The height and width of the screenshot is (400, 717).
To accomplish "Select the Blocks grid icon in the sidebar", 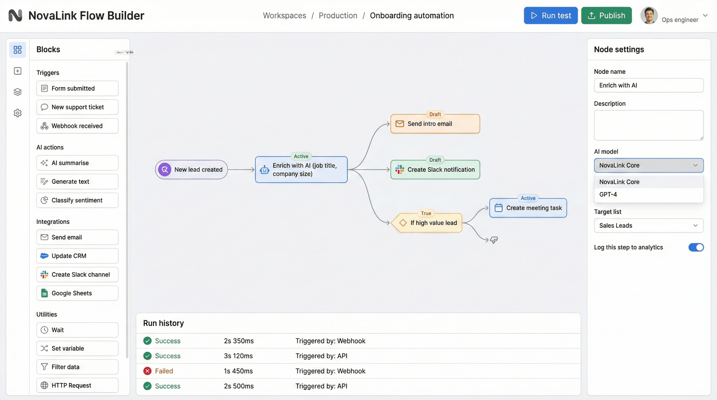I will 17,50.
